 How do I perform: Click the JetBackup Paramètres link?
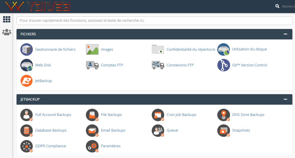(x=111, y=146)
